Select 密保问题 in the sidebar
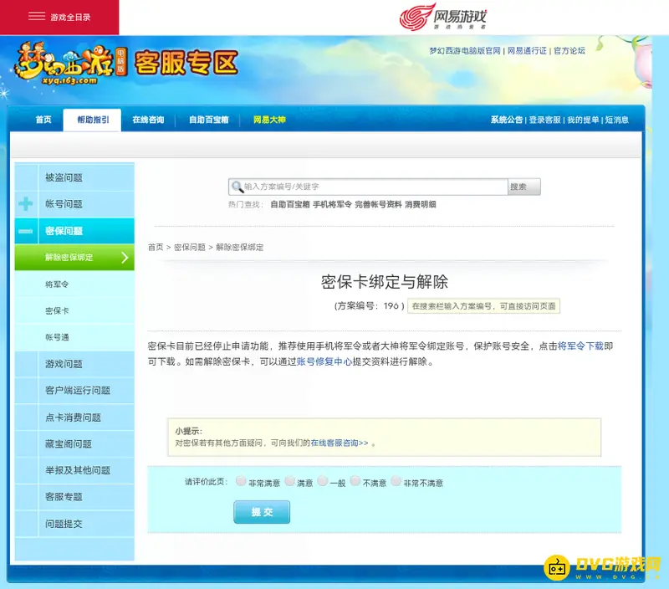 coord(74,231)
